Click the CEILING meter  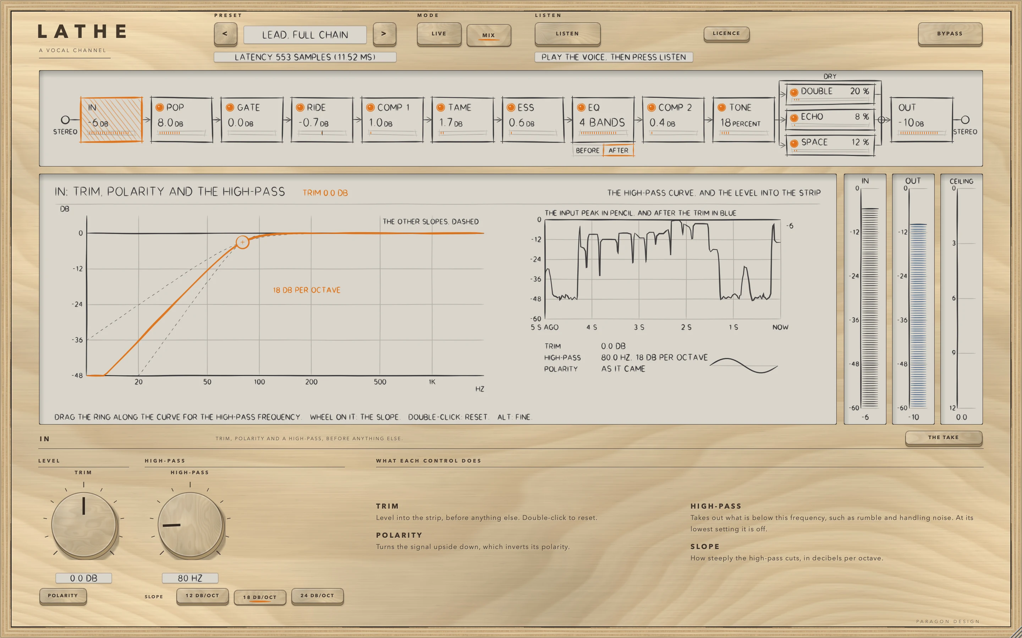click(962, 299)
